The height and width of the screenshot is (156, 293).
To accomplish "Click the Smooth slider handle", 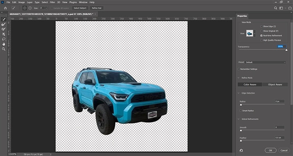I will click(241, 130).
